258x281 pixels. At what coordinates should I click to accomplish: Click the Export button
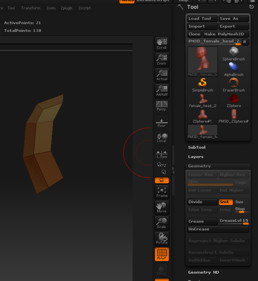tap(233, 26)
